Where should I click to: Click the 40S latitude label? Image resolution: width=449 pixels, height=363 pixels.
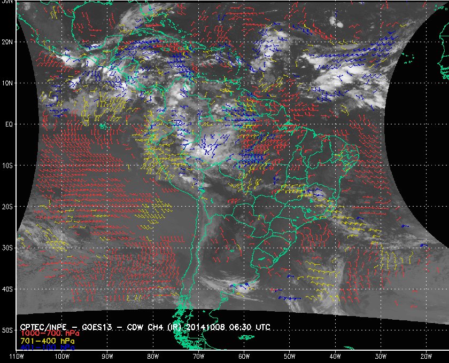pyautogui.click(x=7, y=289)
